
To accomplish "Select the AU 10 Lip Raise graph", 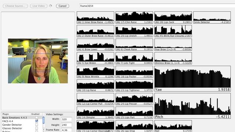I will [95, 85].
